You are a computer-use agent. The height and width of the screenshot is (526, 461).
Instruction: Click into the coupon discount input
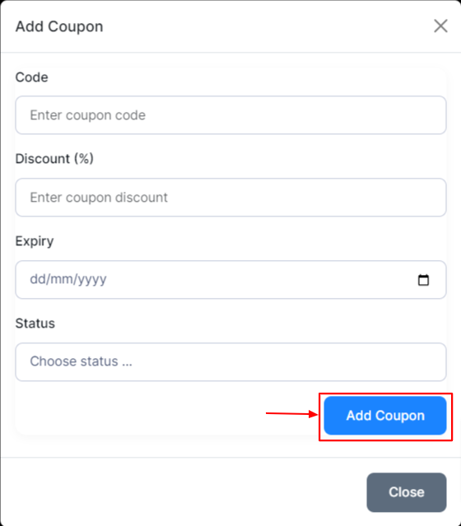[230, 198]
